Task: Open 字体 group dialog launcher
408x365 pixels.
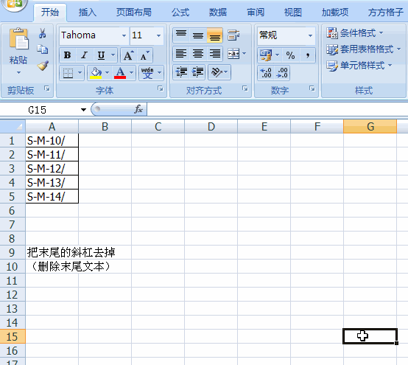Action: (x=161, y=88)
